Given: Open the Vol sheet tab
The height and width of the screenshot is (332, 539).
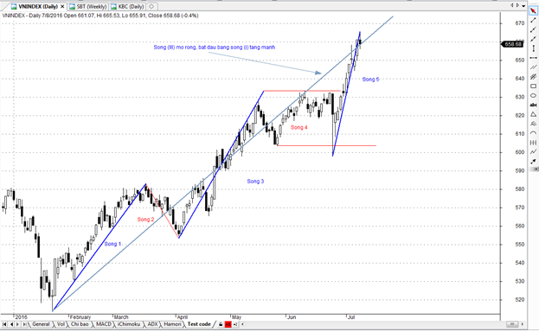Looking at the screenshot, I should [61, 324].
